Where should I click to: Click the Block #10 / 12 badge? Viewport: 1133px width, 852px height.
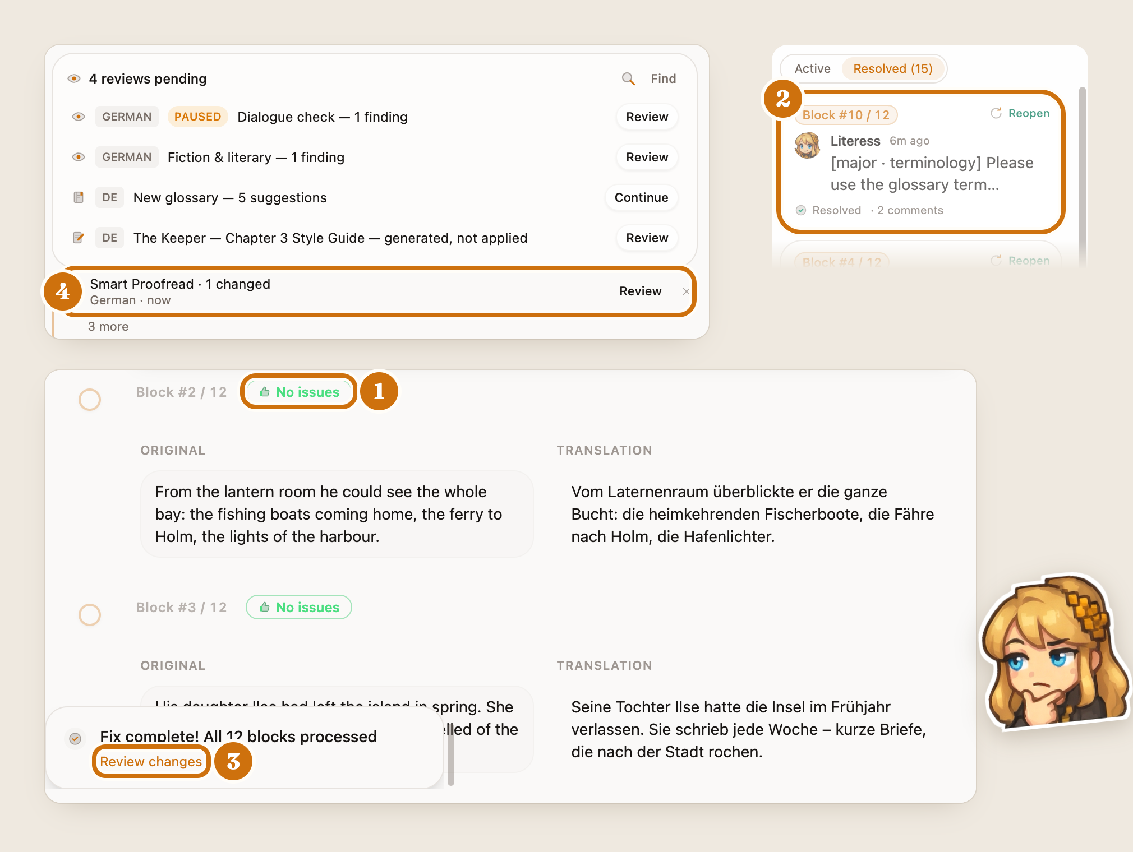coord(846,115)
